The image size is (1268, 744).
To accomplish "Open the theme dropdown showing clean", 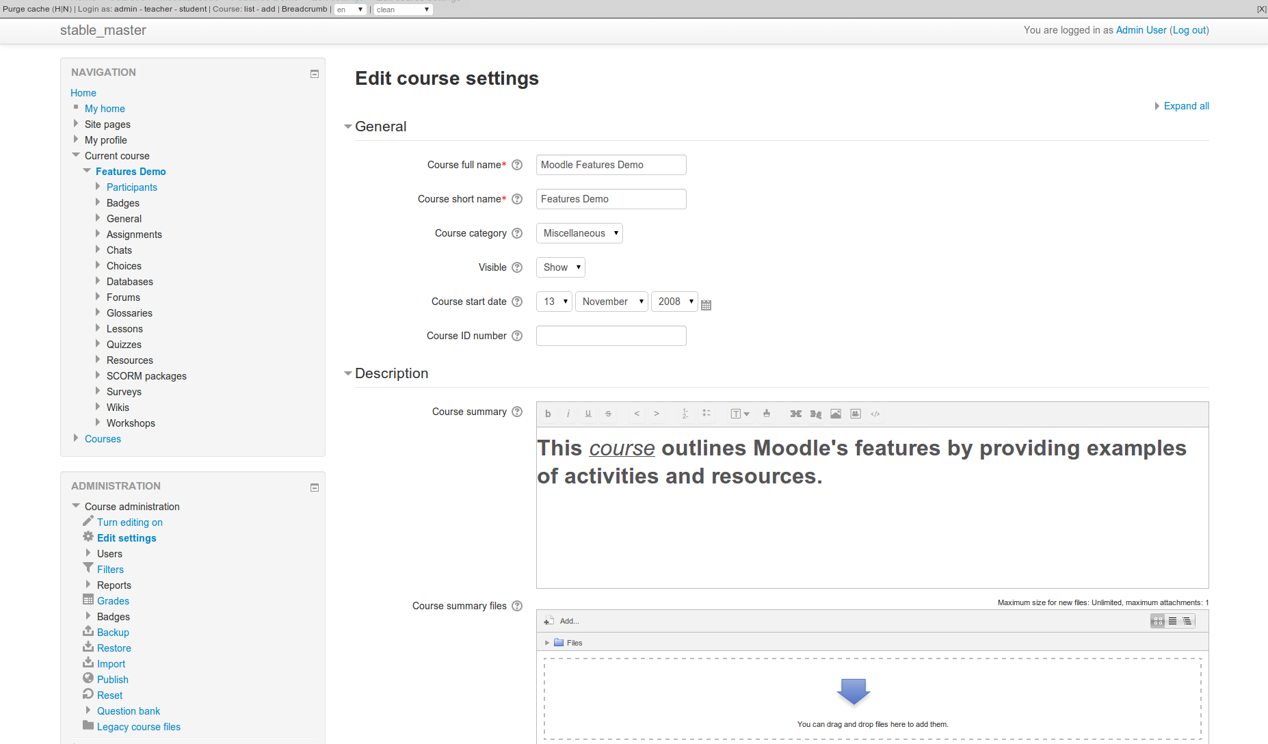I will (x=403, y=10).
